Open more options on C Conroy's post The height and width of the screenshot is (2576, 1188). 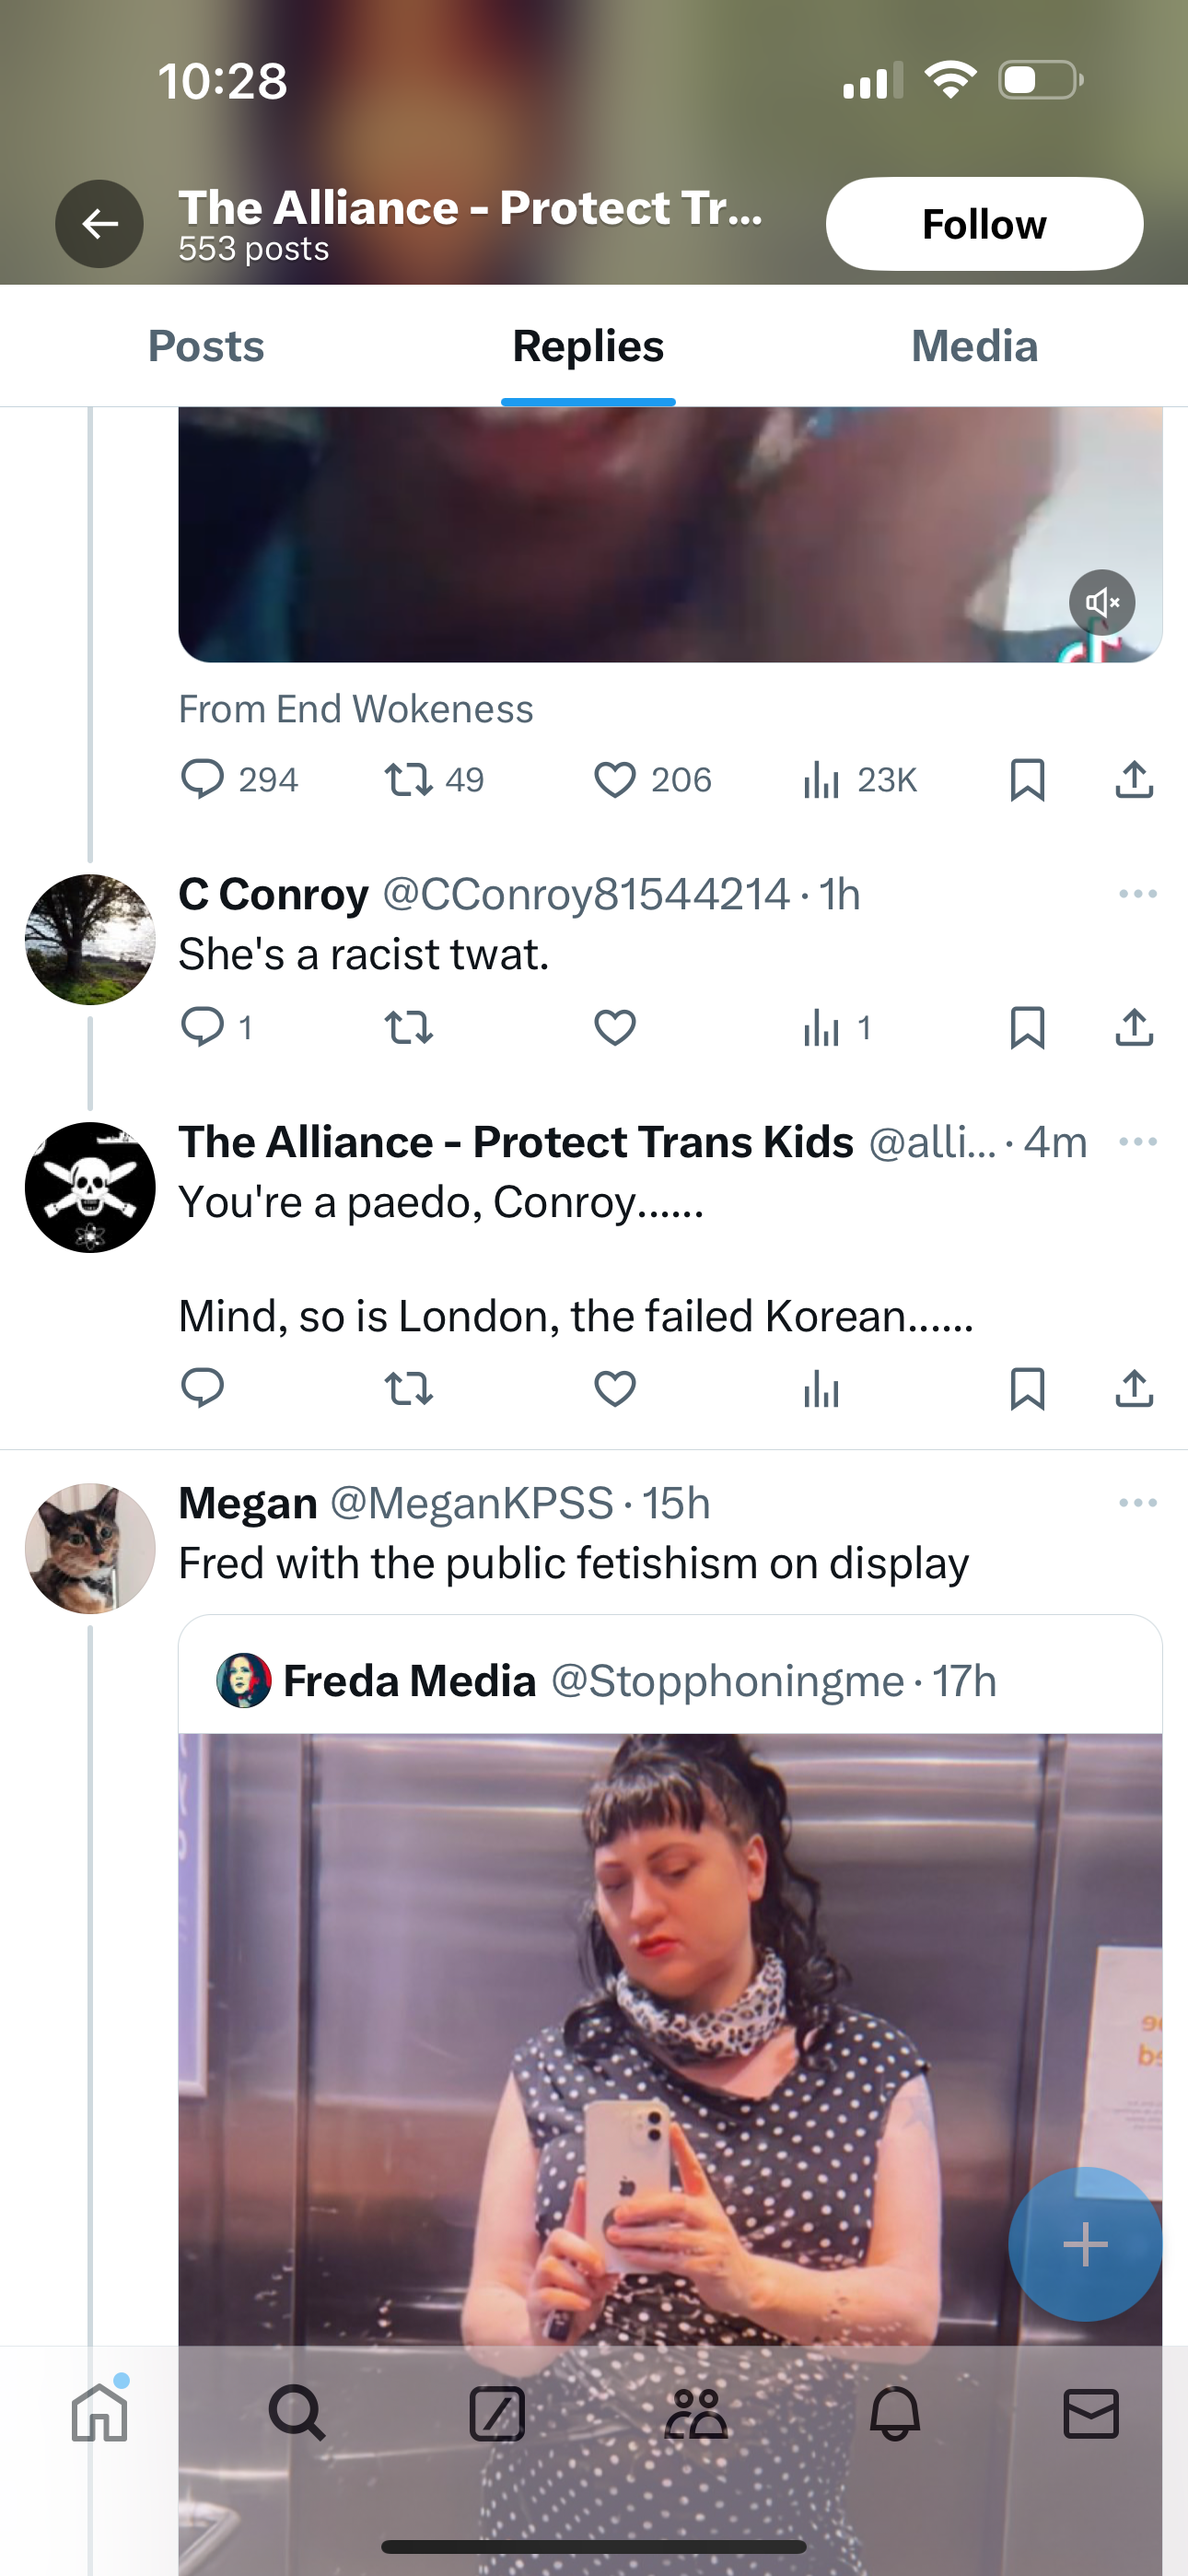click(x=1138, y=894)
